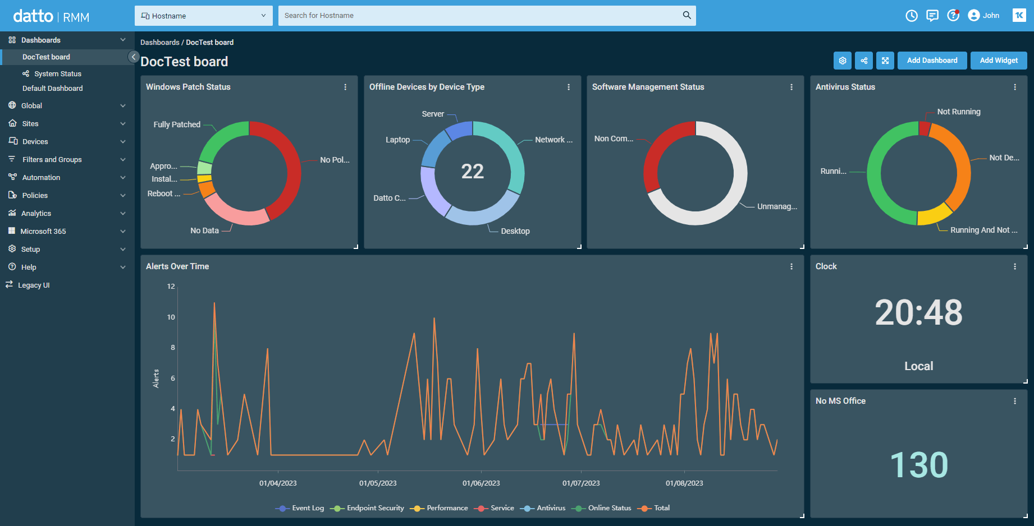Open recent activity clock icon in header

pos(911,15)
